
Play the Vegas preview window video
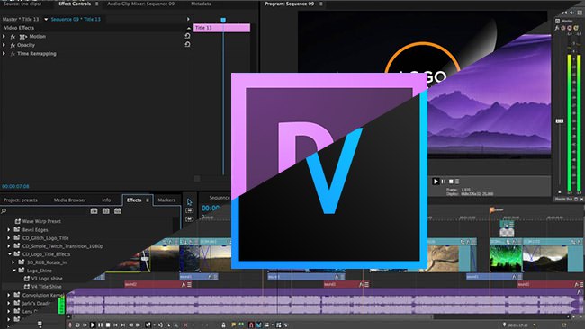pyautogui.click(x=436, y=182)
